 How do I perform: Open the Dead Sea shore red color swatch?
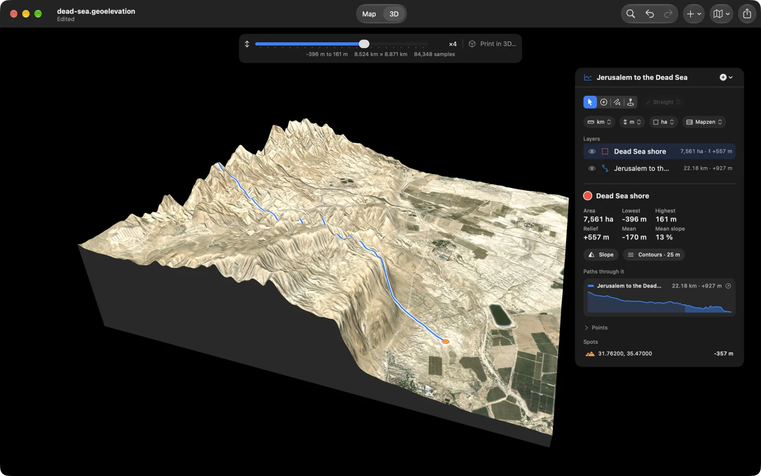point(588,196)
